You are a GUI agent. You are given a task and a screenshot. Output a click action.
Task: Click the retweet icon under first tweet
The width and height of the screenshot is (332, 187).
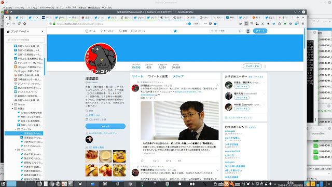[155, 161]
